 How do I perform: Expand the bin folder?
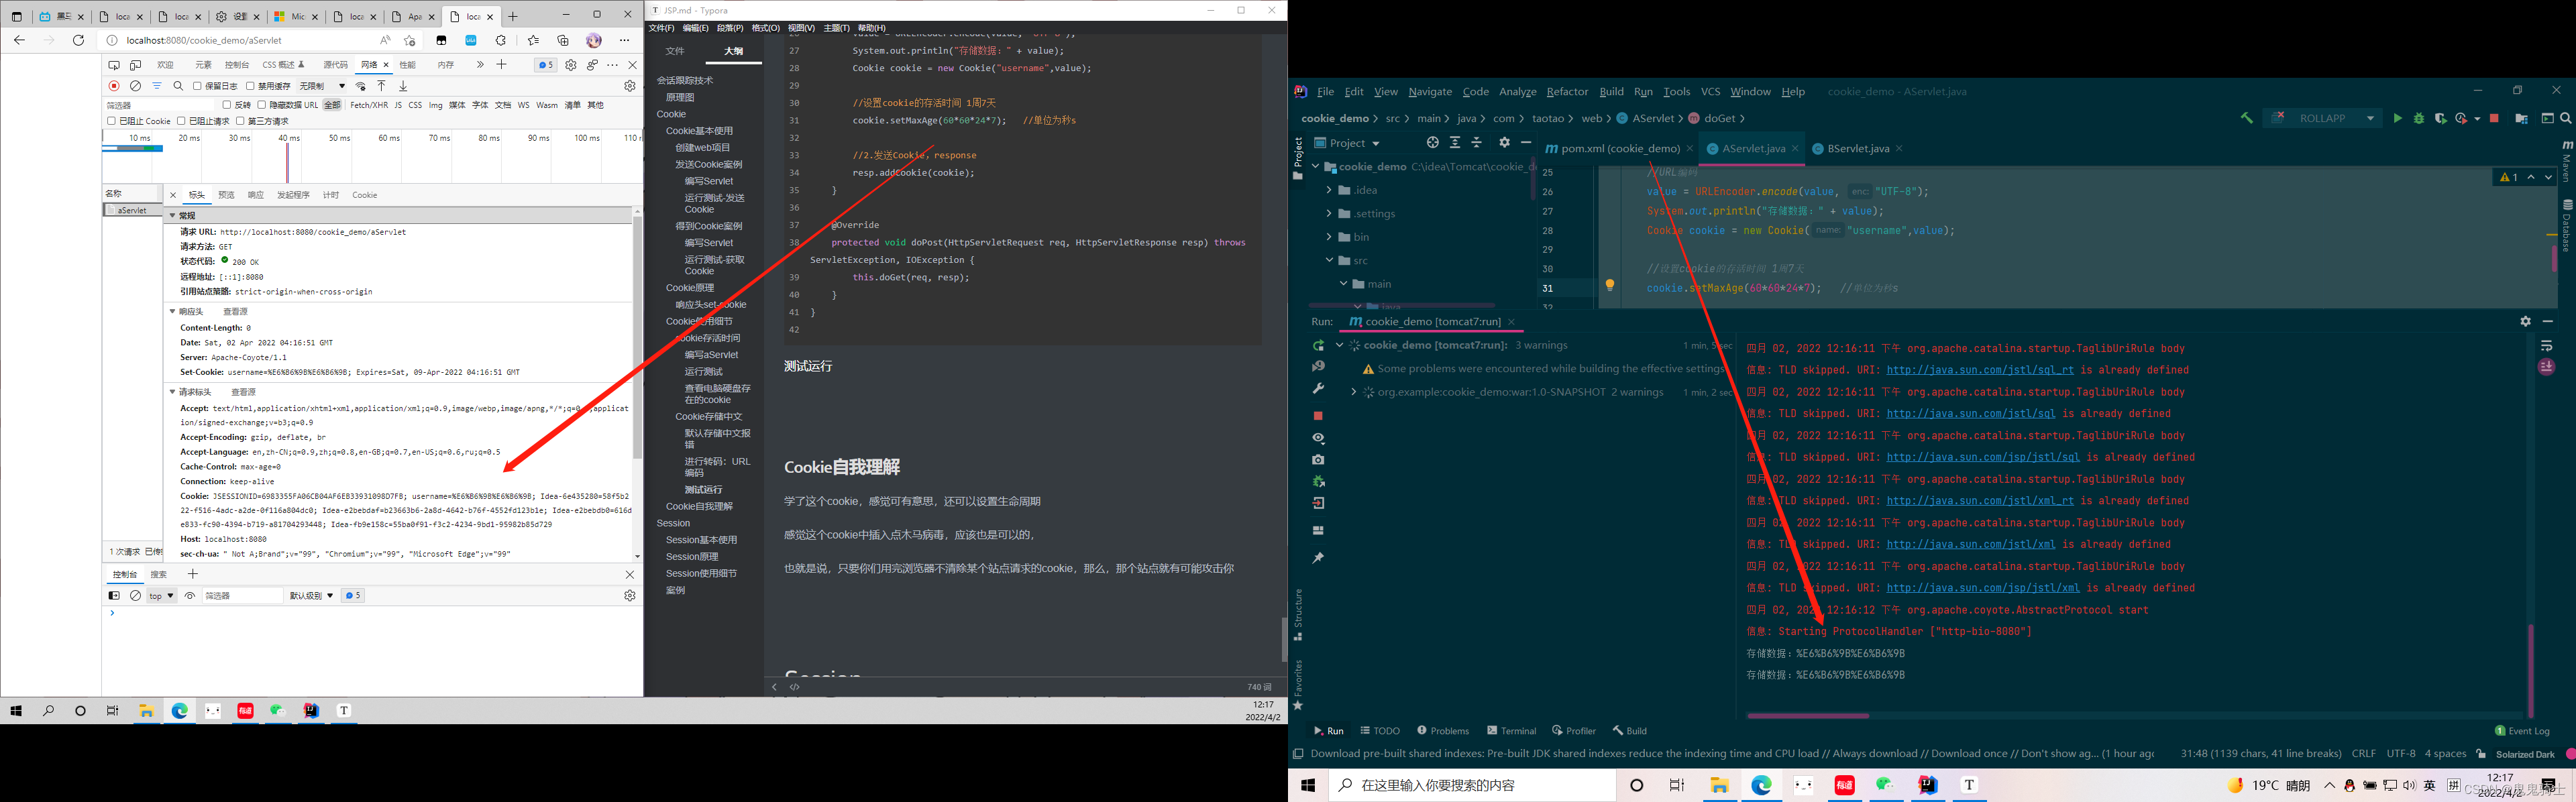(x=1329, y=237)
